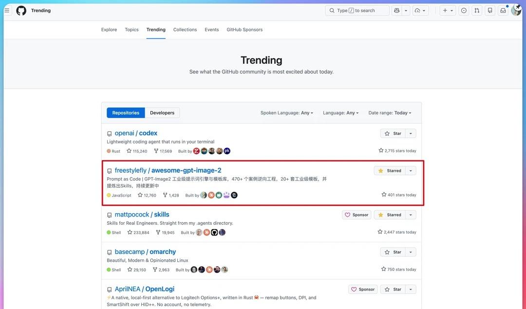Click first contributor avatar for omarchy
The image size is (526, 309).
[194, 270]
